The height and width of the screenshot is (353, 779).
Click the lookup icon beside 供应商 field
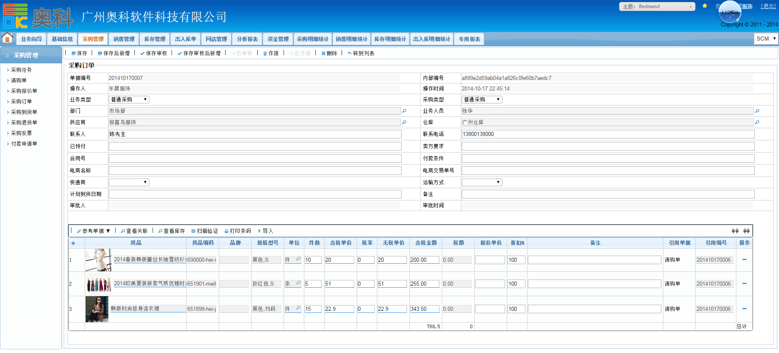point(404,122)
